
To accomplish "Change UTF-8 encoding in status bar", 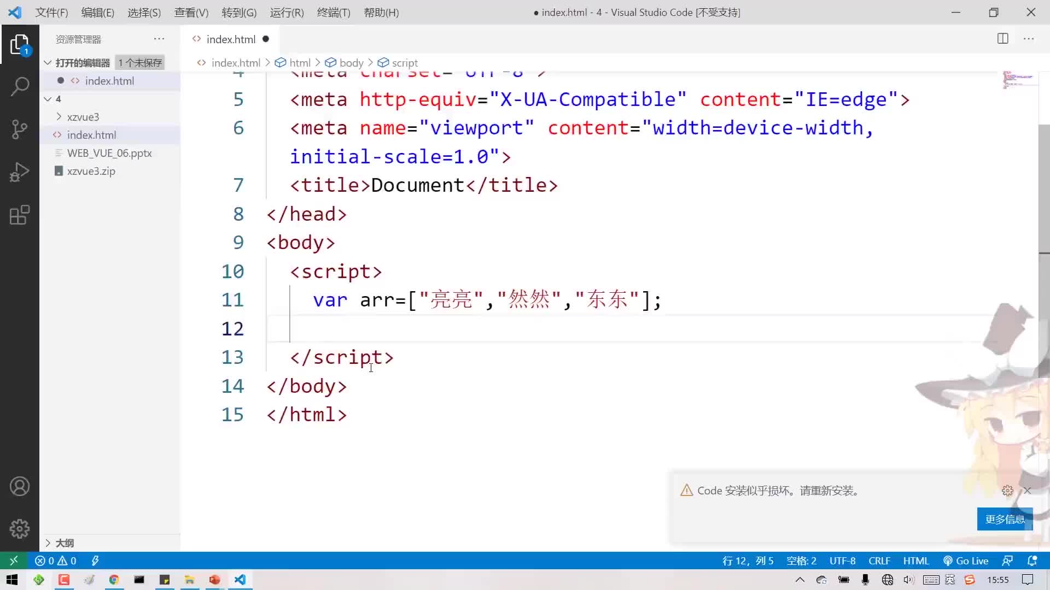I will [842, 560].
